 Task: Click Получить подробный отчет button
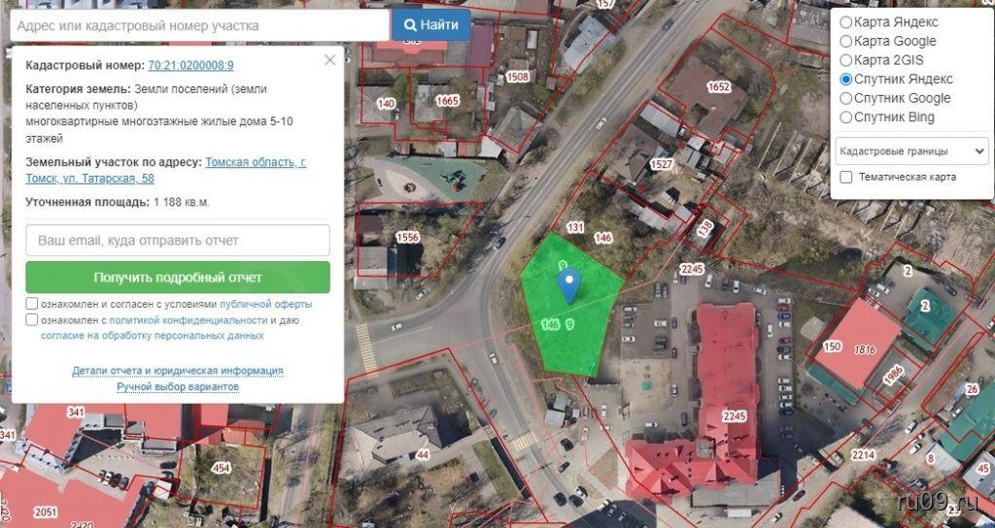pos(178,278)
